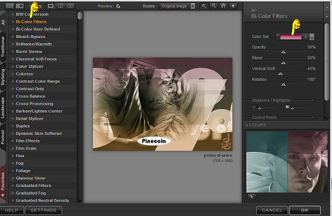Open the Favorites category tab
The image size is (332, 216).
pos(3,181)
